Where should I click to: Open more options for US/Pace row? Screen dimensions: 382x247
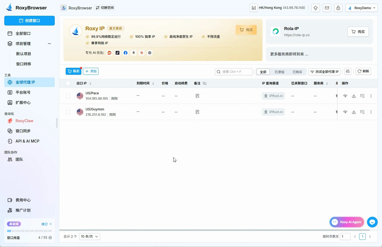coord(371,96)
